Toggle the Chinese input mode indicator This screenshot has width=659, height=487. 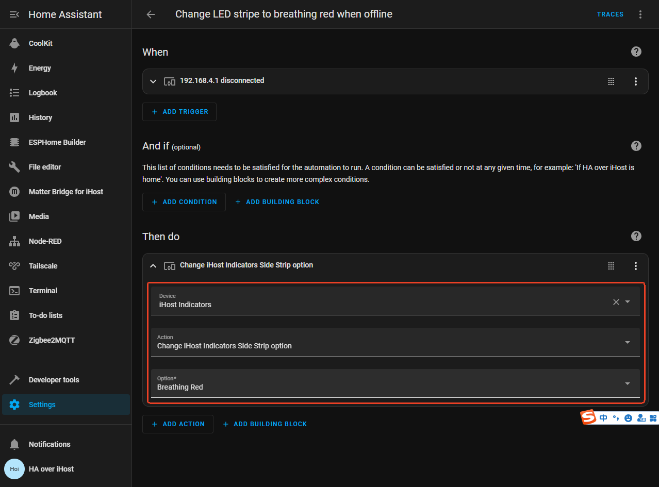[x=603, y=418]
